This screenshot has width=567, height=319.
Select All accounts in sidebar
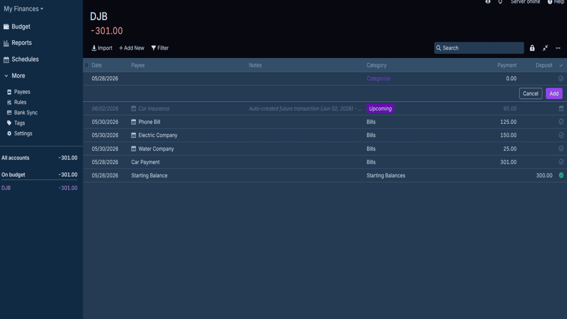click(x=39, y=158)
